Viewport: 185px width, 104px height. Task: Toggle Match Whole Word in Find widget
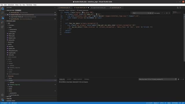coord(151,13)
